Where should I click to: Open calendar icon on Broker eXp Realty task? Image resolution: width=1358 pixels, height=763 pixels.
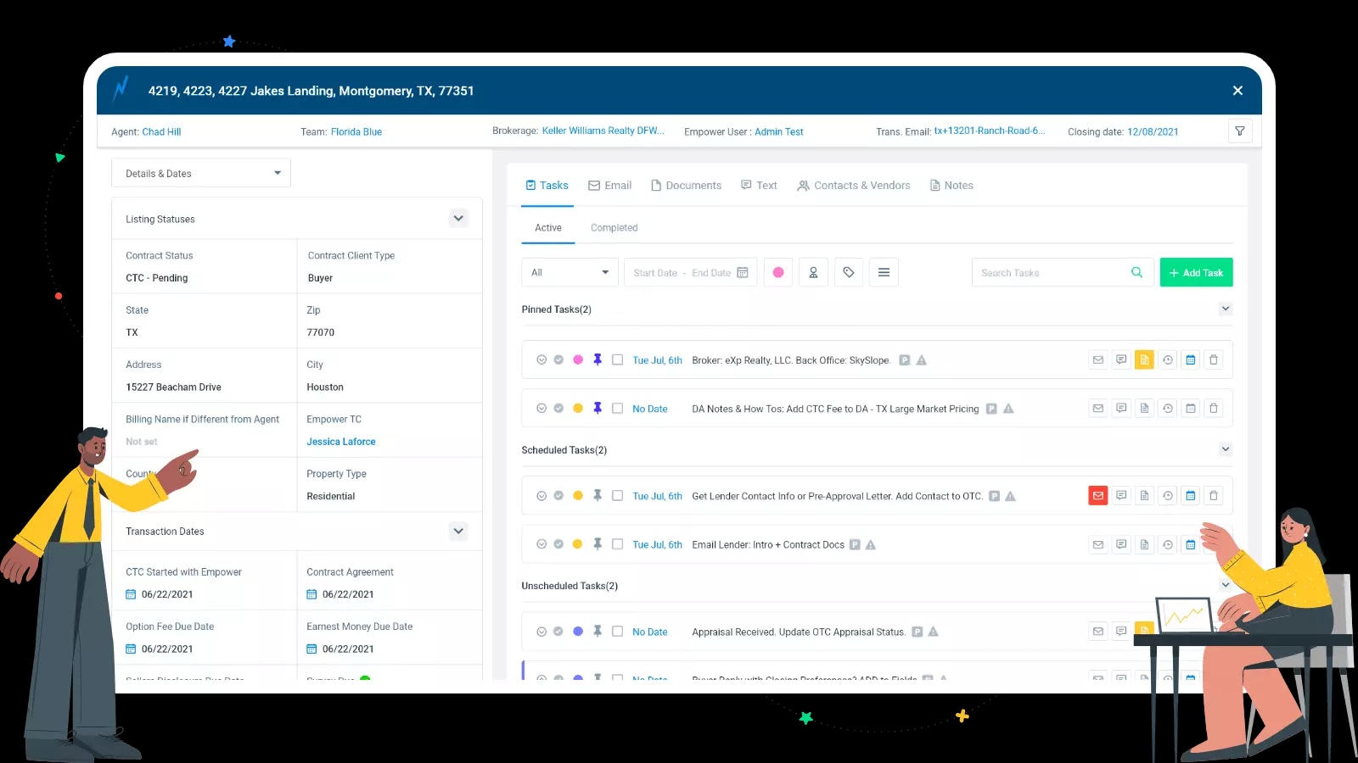pos(1191,359)
